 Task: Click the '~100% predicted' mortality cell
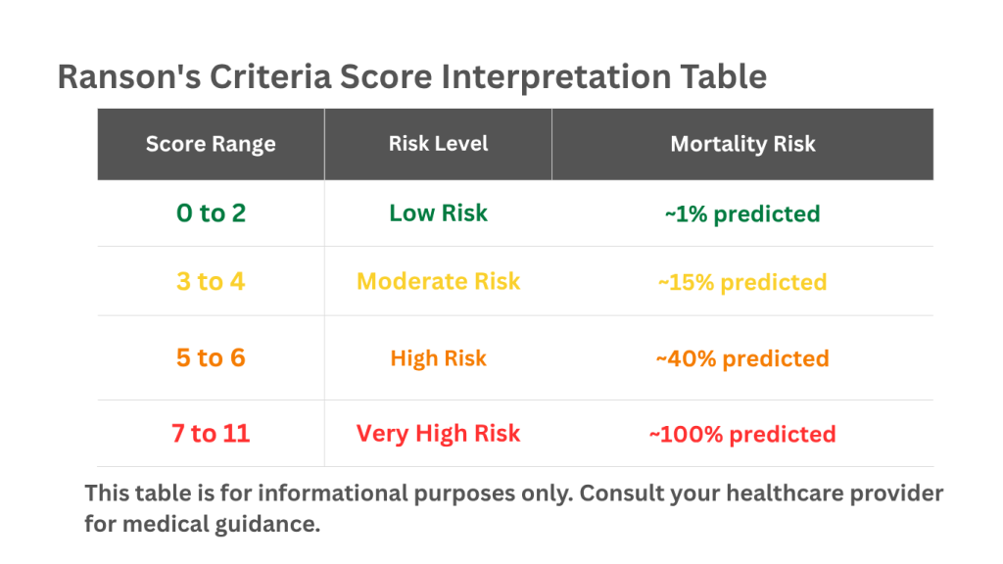742,434
